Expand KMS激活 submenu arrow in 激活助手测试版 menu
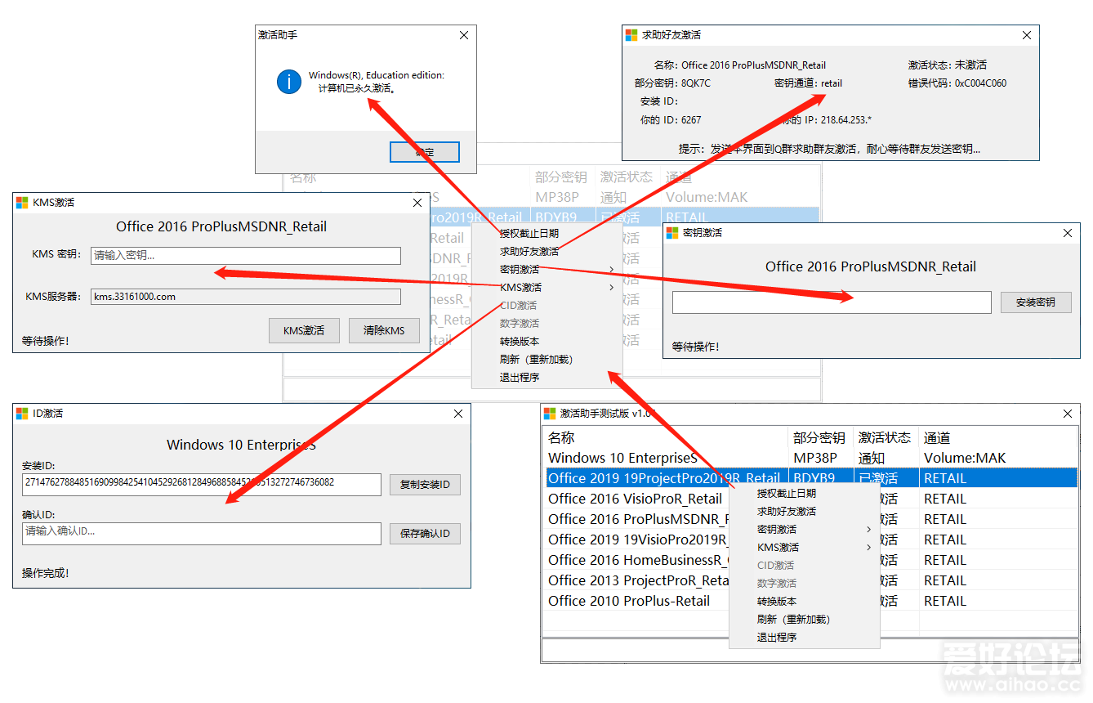The image size is (1093, 703). [868, 548]
